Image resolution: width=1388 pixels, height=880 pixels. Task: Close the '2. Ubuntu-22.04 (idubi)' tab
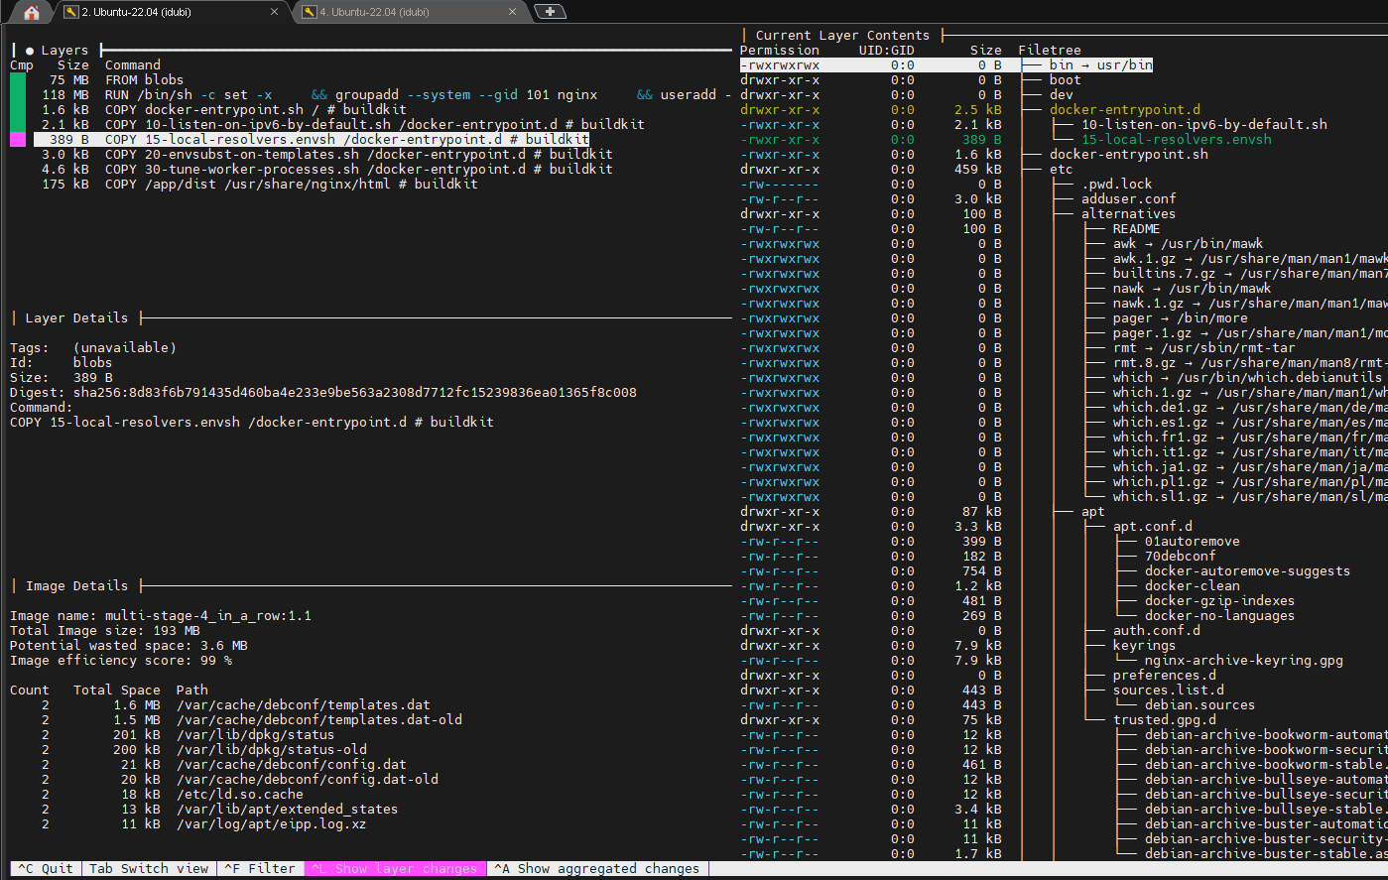point(275,12)
